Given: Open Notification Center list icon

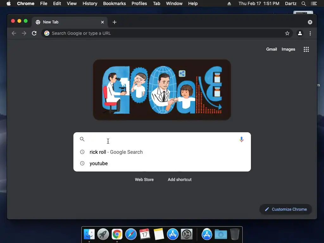Looking at the screenshot, I should tap(314, 3).
